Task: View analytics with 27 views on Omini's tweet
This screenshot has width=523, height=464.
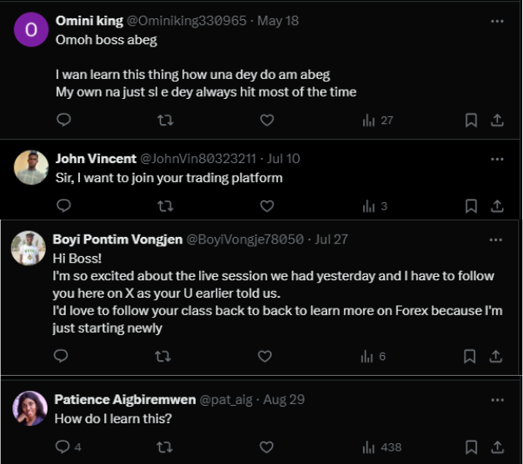Action: coord(377,121)
